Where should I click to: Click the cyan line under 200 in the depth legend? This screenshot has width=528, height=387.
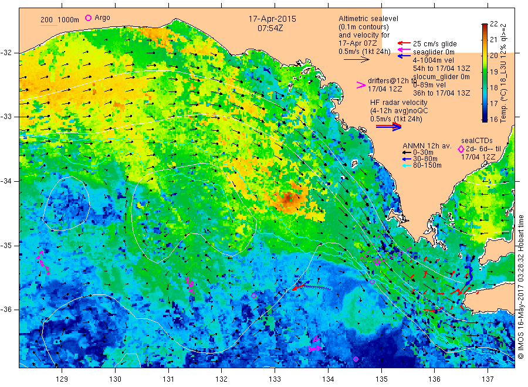(49, 25)
